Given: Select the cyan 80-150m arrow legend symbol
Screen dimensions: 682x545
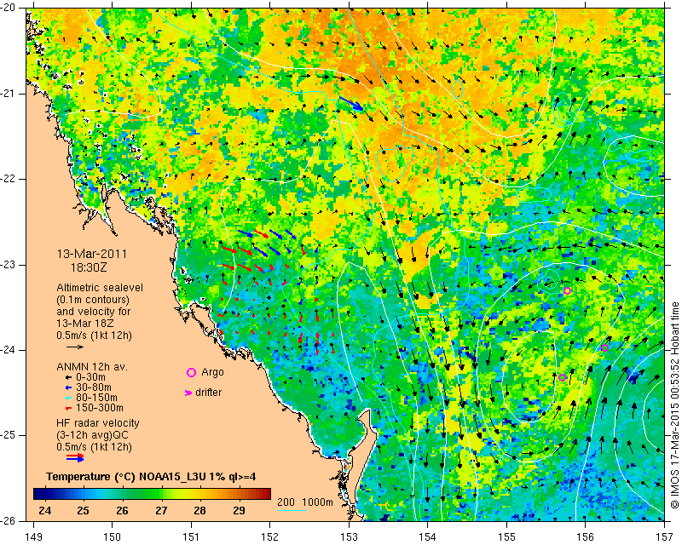Looking at the screenshot, I should click(x=68, y=398).
